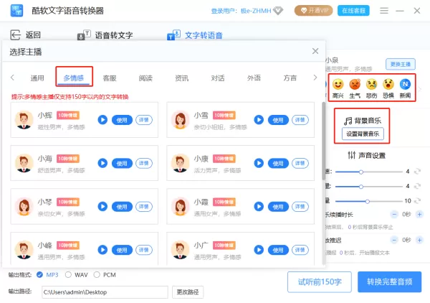Click 转换完整音频 convert button
Viewport: 430px width, 303px height.
[389, 282]
